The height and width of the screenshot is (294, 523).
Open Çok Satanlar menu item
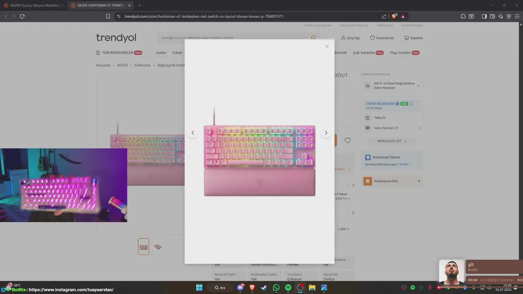click(x=368, y=53)
